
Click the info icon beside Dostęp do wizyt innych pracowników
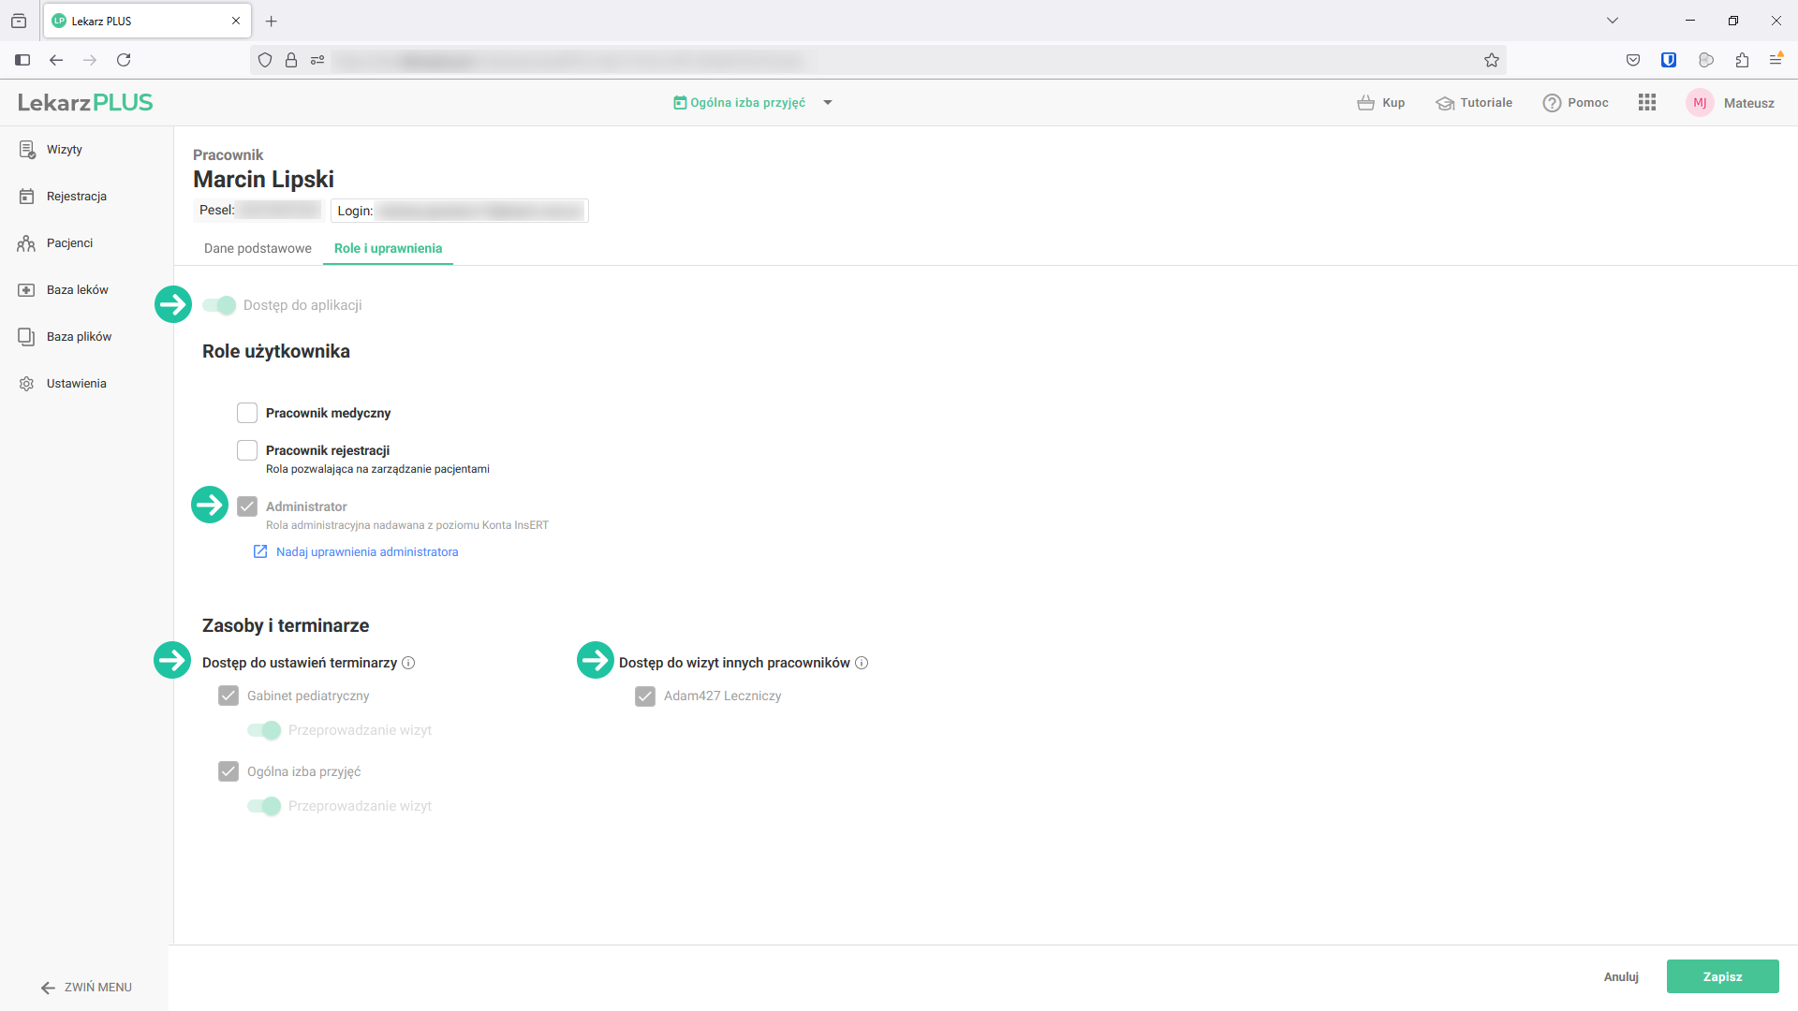tap(862, 663)
